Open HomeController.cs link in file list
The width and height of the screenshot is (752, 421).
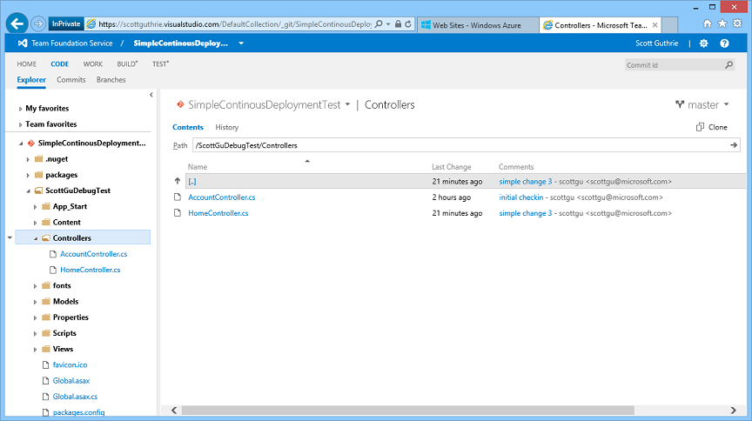click(218, 213)
